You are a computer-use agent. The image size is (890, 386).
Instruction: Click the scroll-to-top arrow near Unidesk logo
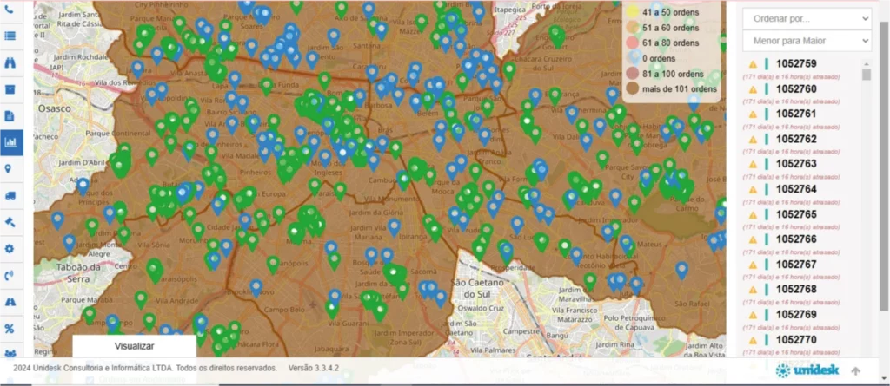(856, 371)
